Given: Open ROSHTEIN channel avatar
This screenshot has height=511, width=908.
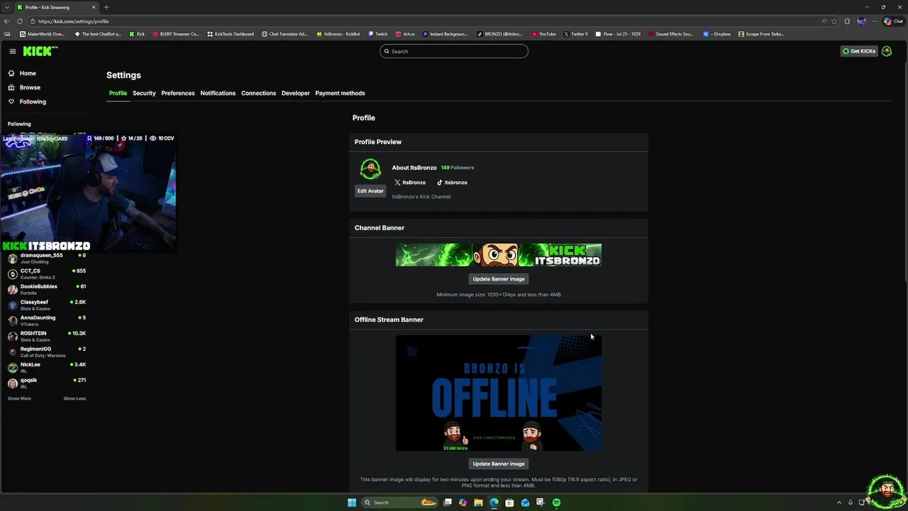Looking at the screenshot, I should coord(13,336).
